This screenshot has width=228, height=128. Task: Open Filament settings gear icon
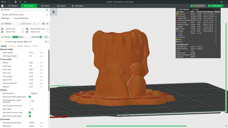(x=47, y=24)
